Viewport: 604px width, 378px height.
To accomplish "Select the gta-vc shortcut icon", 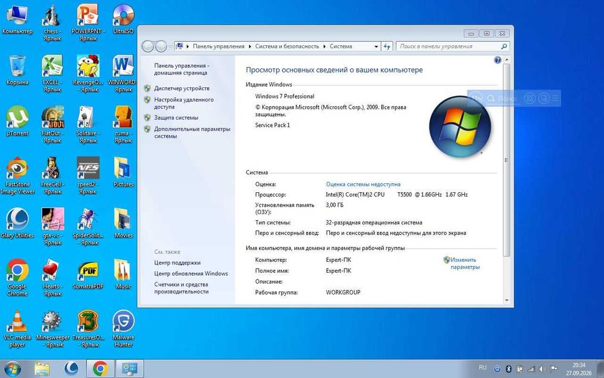I will tap(53, 219).
